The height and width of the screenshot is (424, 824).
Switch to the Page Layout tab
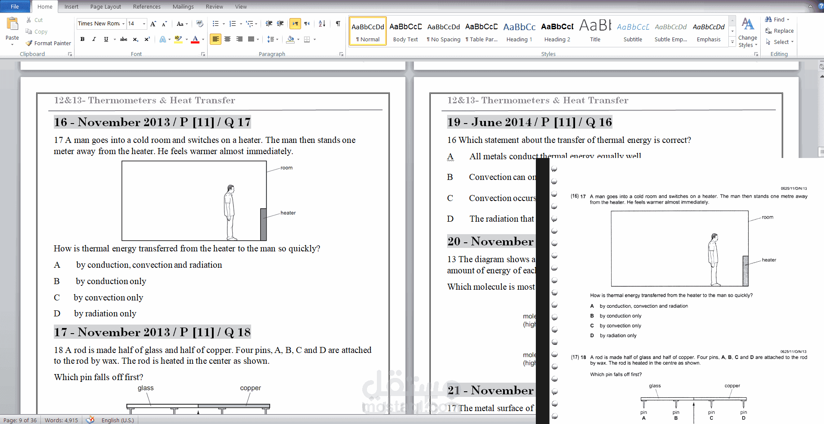click(106, 6)
